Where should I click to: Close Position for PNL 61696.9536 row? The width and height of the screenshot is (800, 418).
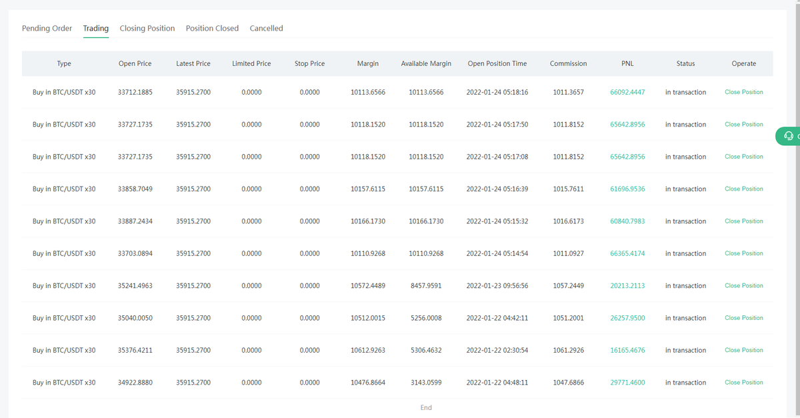pyautogui.click(x=744, y=189)
